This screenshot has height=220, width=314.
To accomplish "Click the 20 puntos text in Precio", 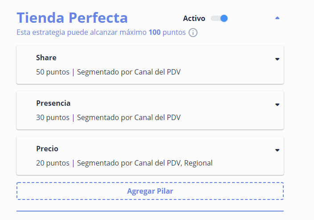I will (x=53, y=163).
